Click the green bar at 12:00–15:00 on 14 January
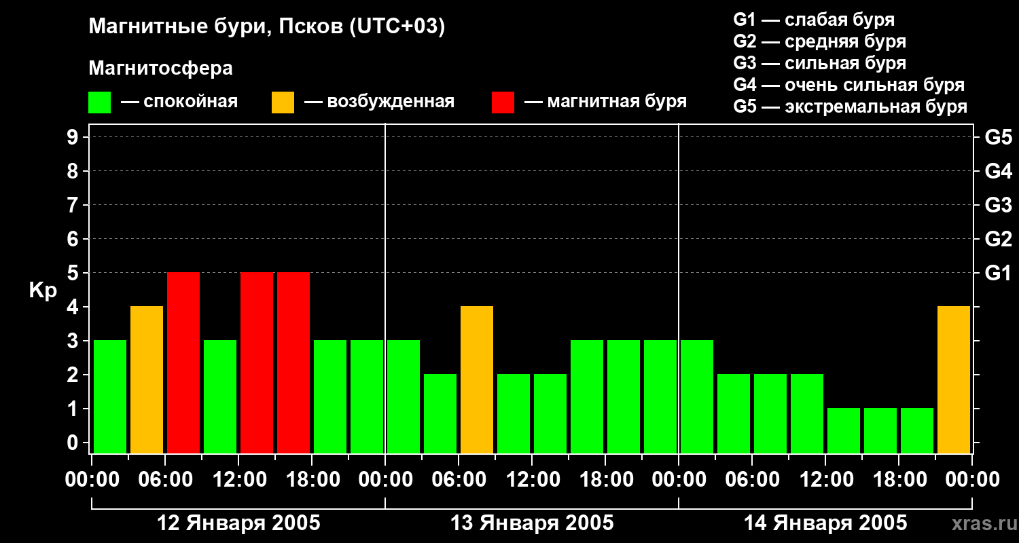 coord(844,430)
